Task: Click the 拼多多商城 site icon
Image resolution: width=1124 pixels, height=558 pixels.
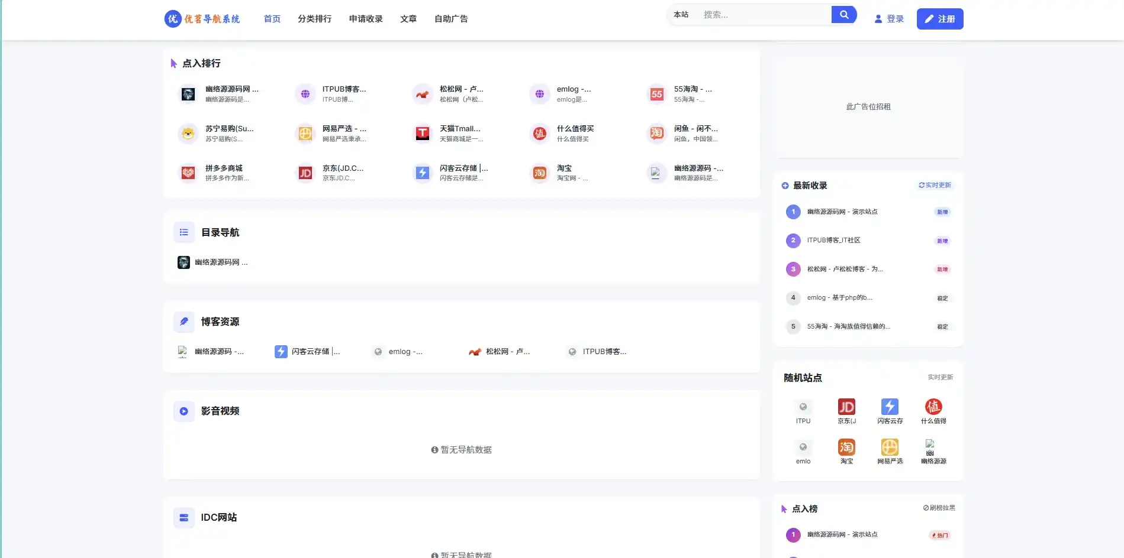Action: pyautogui.click(x=188, y=173)
